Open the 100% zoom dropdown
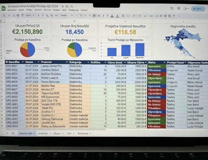Image resolution: width=208 pixels, height=160 pixels. (30, 15)
